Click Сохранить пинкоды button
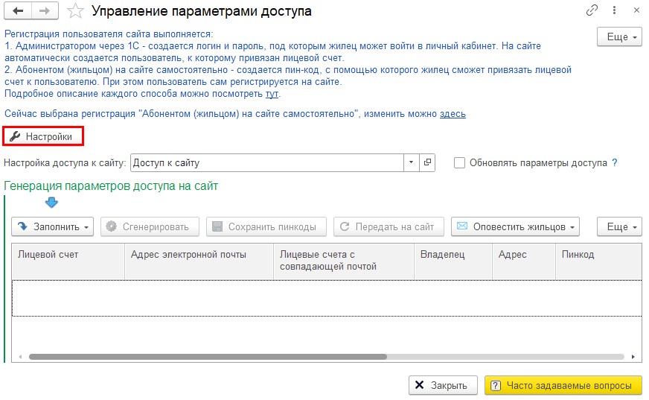This screenshot has width=649, height=400. point(266,226)
